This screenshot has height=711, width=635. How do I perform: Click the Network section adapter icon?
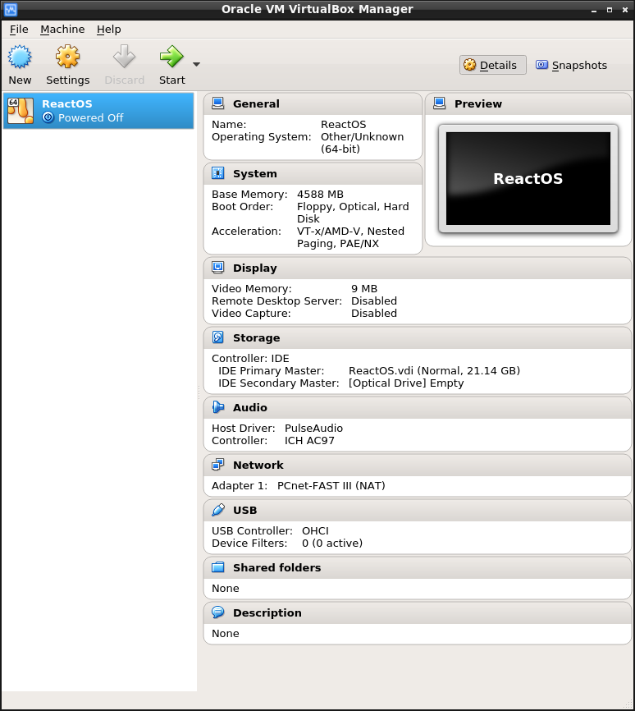pos(218,465)
